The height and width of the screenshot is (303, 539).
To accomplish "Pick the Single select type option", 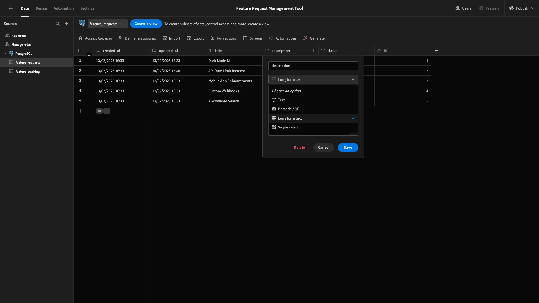I will click(x=313, y=127).
